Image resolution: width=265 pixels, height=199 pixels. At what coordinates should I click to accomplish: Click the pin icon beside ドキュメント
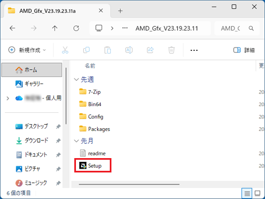pyautogui.click(x=58, y=155)
